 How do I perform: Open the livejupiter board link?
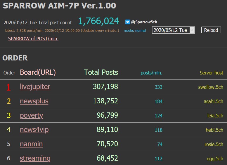click(35, 87)
